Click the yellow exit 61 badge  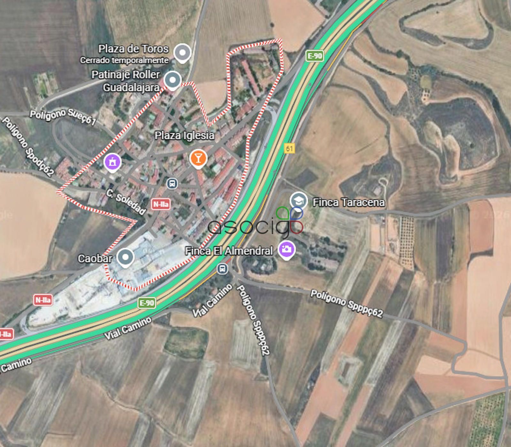coord(289,148)
